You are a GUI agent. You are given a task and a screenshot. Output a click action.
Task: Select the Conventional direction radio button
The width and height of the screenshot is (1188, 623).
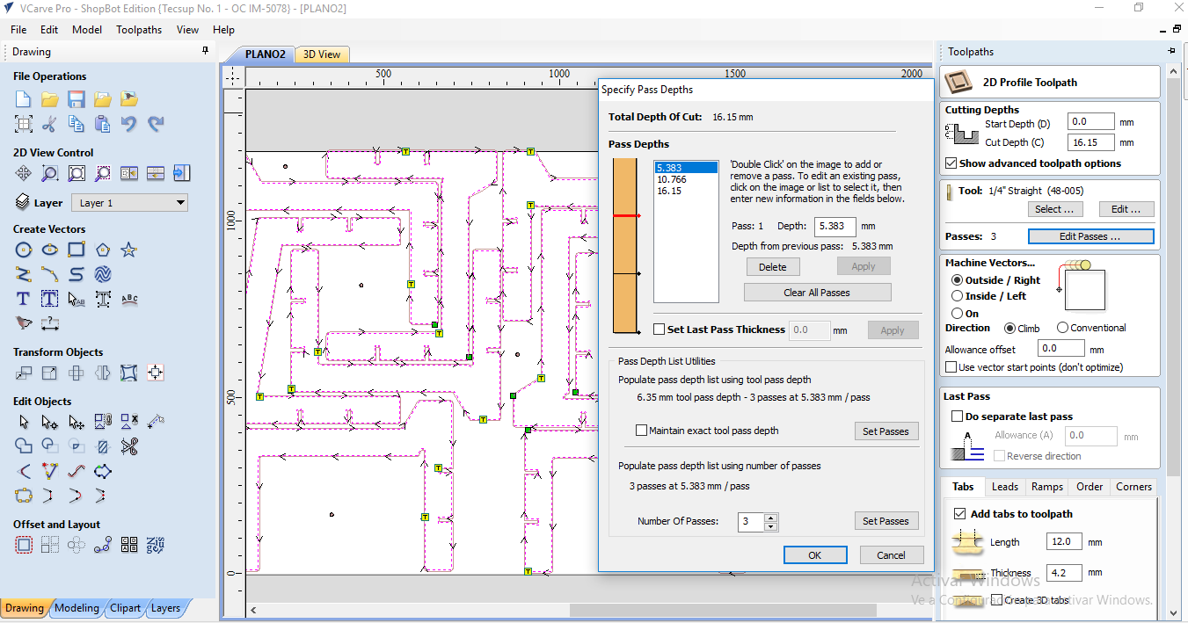(x=1062, y=328)
